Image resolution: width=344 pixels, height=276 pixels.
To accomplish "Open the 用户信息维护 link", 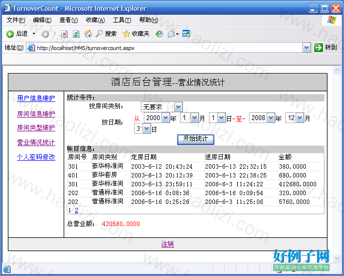I will pyautogui.click(x=36, y=98).
